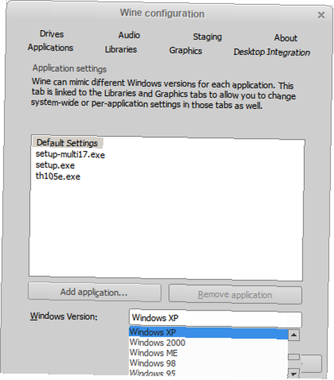Image resolution: width=334 pixels, height=380 pixels.
Task: Open the Windows Version combo box
Action: [x=215, y=318]
